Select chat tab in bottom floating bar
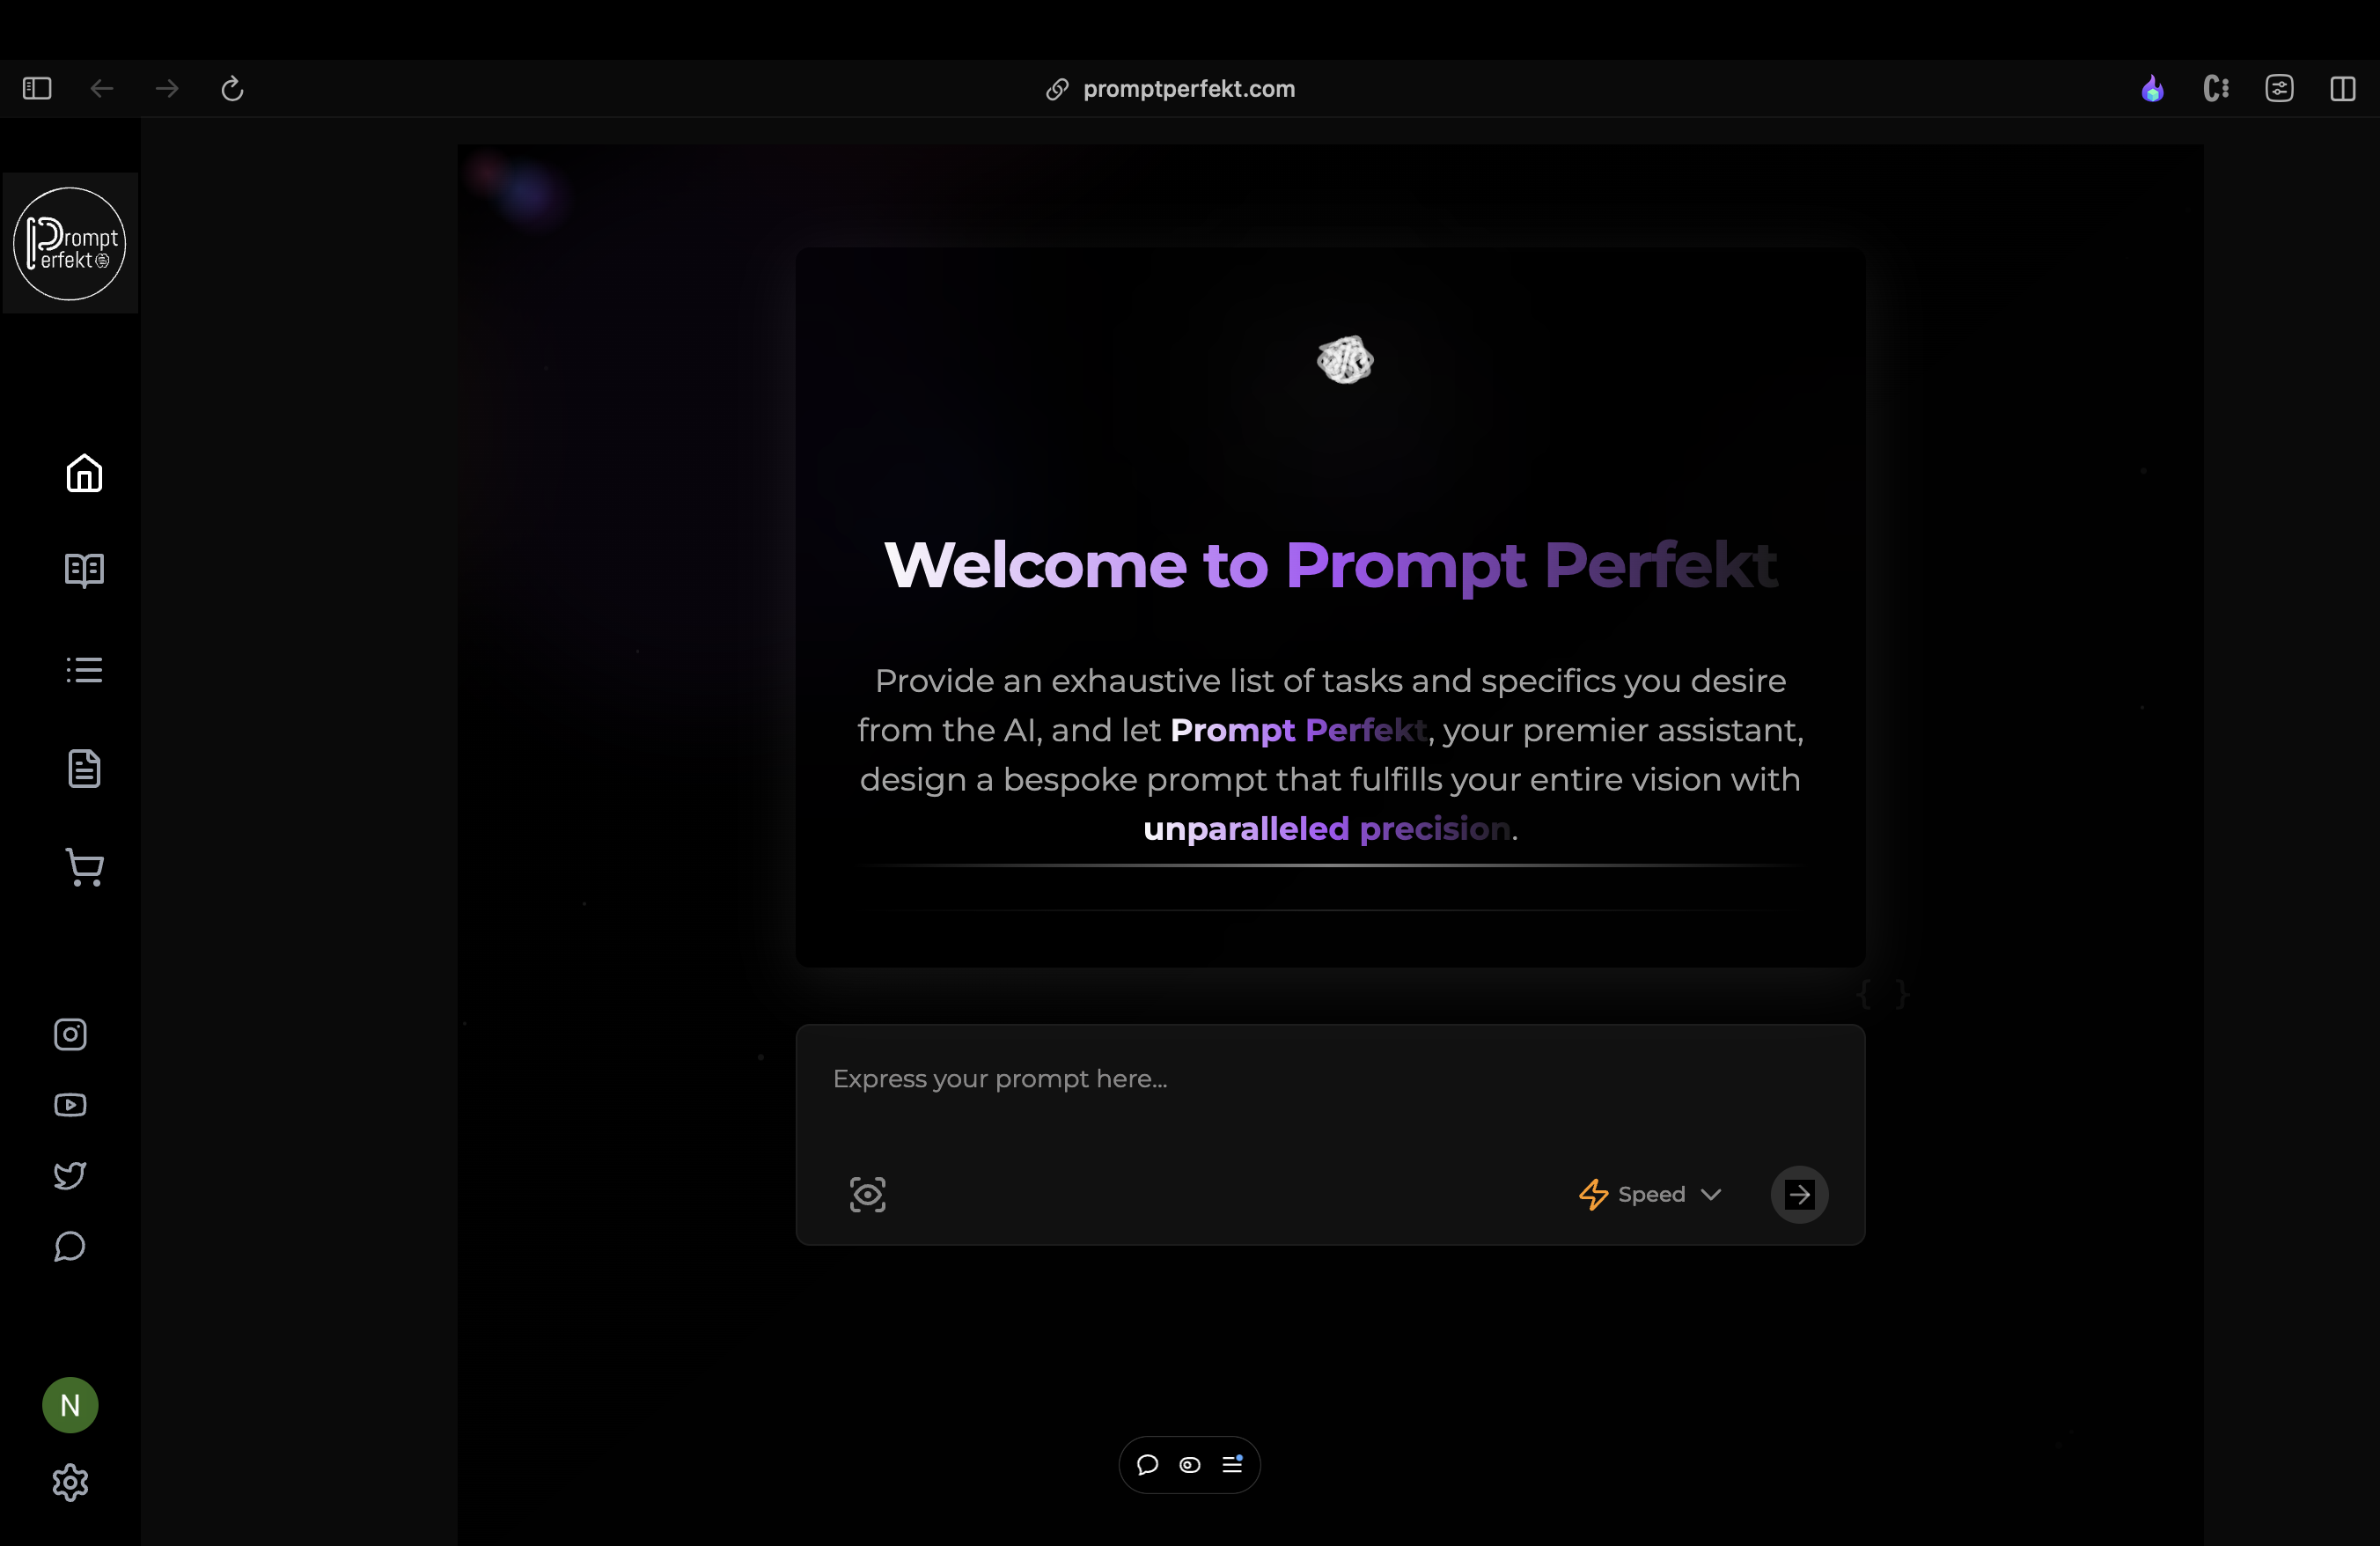The height and width of the screenshot is (1546, 2380). (1147, 1465)
